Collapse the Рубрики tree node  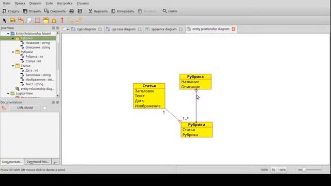[x=13, y=52]
